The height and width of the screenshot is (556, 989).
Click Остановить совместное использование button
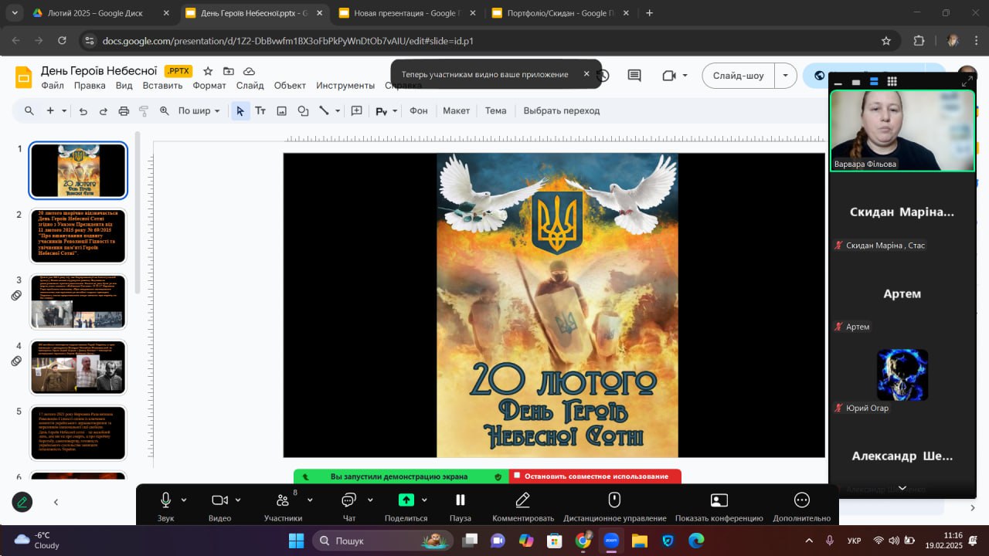click(595, 476)
